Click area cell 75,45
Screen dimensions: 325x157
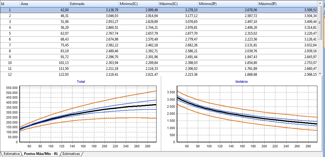pos(65,45)
